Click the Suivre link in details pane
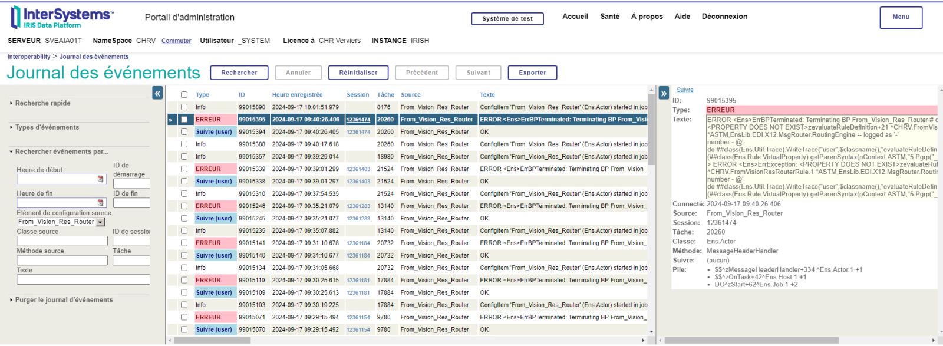Viewport: 943px width, 346px height. (685, 90)
